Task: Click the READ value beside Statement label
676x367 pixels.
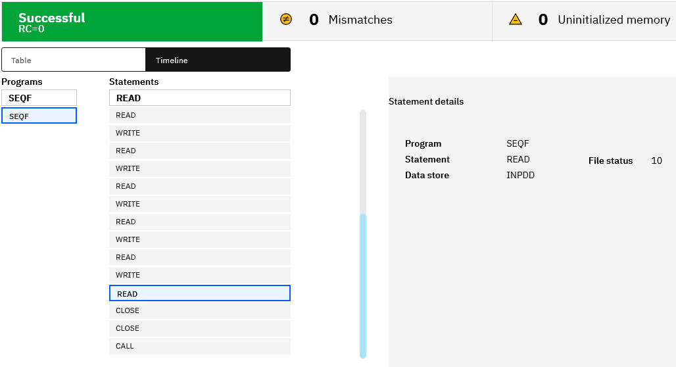Action: tap(518, 159)
